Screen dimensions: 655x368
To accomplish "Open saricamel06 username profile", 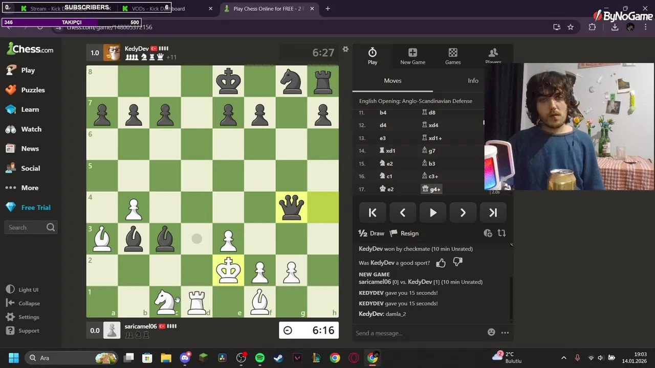I will (140, 326).
